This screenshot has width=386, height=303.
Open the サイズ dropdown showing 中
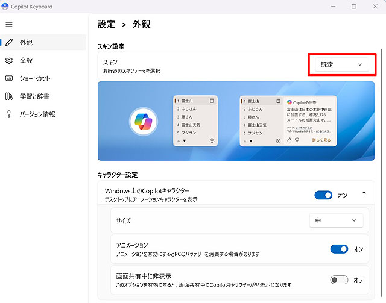tap(336, 220)
